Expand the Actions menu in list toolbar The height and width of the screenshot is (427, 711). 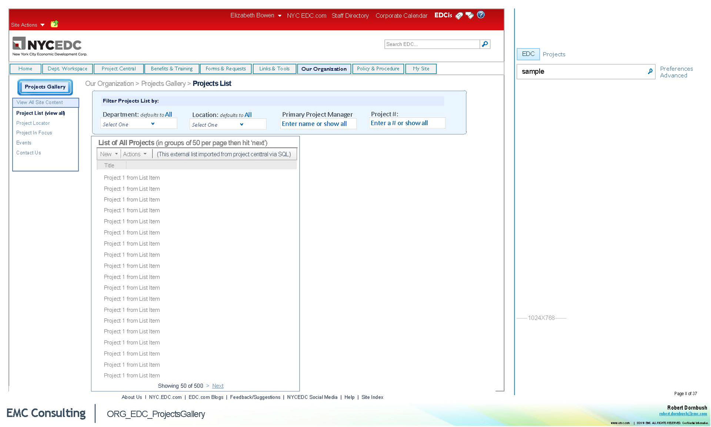click(145, 154)
